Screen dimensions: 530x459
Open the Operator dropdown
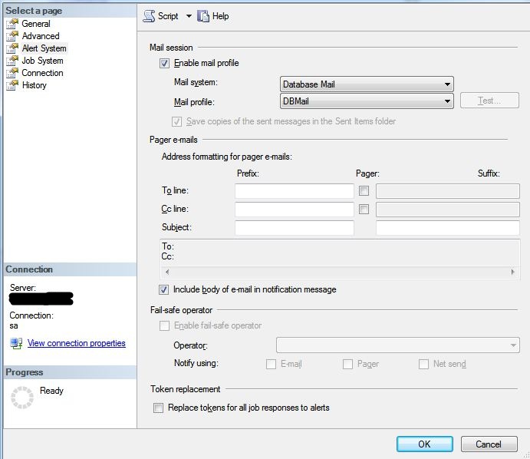(398, 345)
